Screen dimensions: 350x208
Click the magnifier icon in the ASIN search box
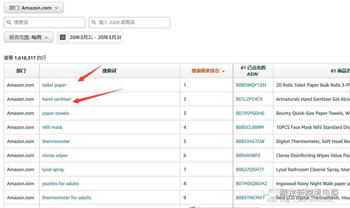[94, 23]
